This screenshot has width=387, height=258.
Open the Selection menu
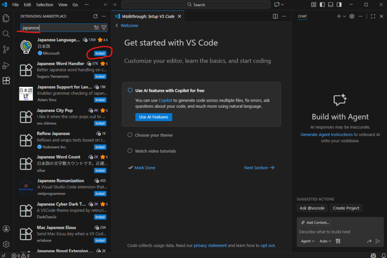(45, 5)
